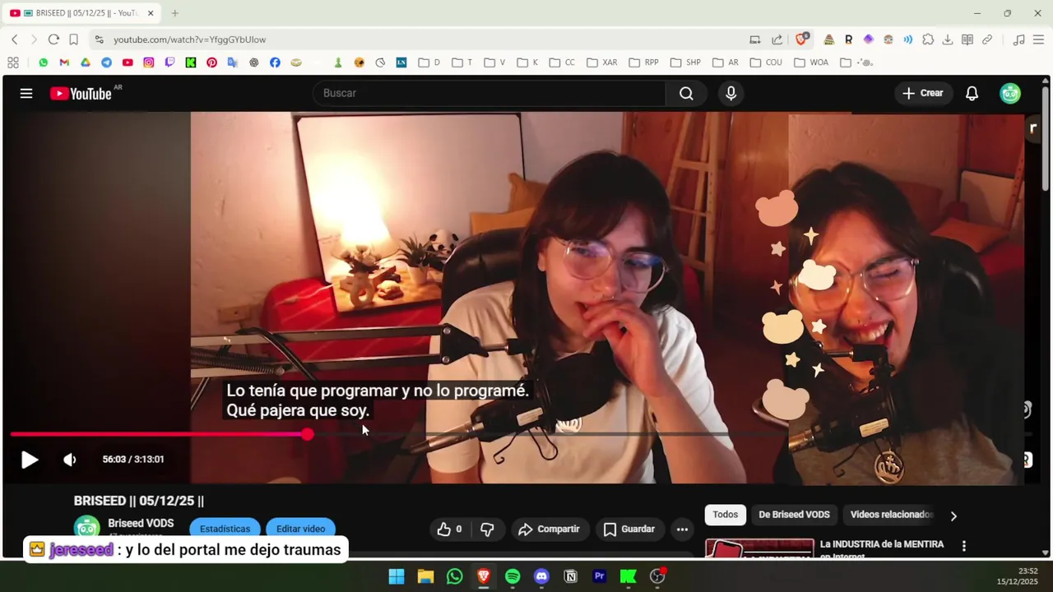Open Notion from the taskbar
1053x592 pixels.
[570, 576]
